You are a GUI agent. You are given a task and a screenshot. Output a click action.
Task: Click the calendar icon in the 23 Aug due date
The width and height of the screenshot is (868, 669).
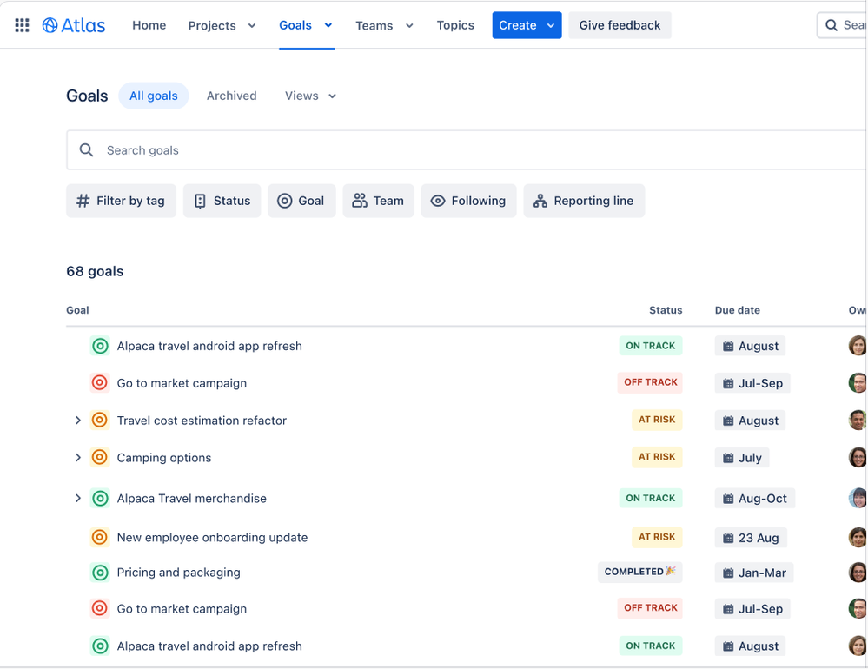728,538
